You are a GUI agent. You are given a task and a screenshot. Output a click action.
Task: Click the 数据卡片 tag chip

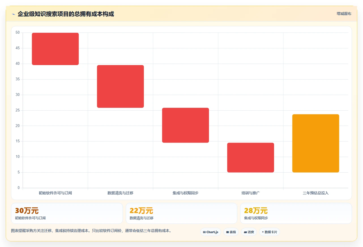[x=270, y=232]
